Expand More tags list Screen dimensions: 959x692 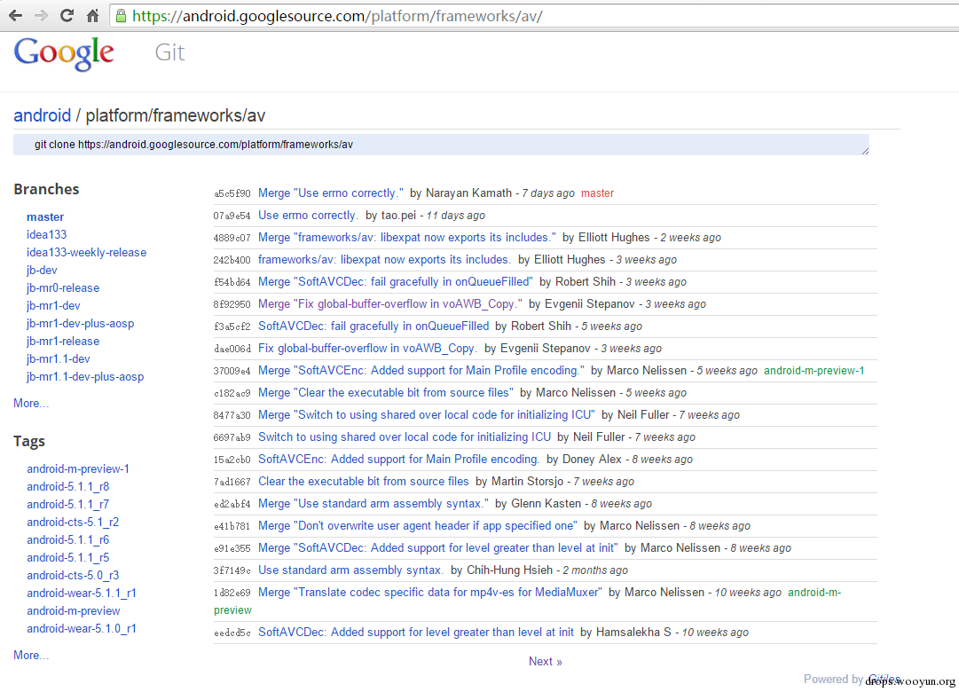(31, 656)
